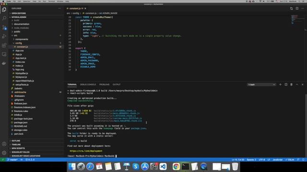Select the terminal shell dropdown
307x172 pixels.
tap(261, 85)
